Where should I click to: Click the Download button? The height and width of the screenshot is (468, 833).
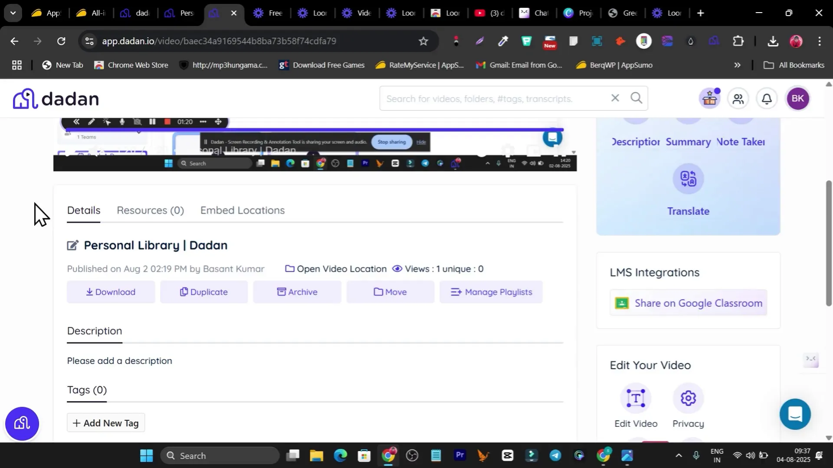pyautogui.click(x=111, y=292)
